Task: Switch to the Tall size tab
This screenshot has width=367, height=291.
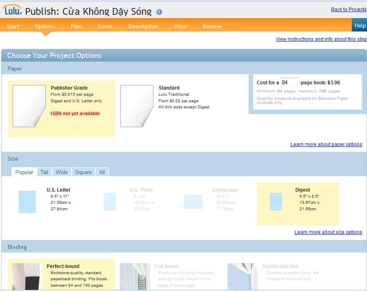Action: (x=44, y=172)
